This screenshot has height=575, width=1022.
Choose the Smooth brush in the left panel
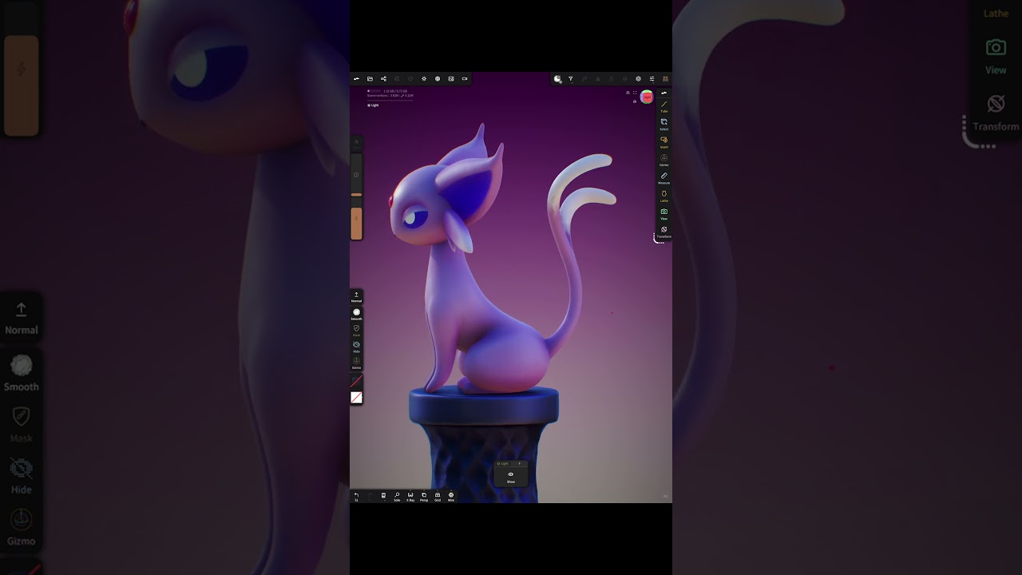[356, 312]
